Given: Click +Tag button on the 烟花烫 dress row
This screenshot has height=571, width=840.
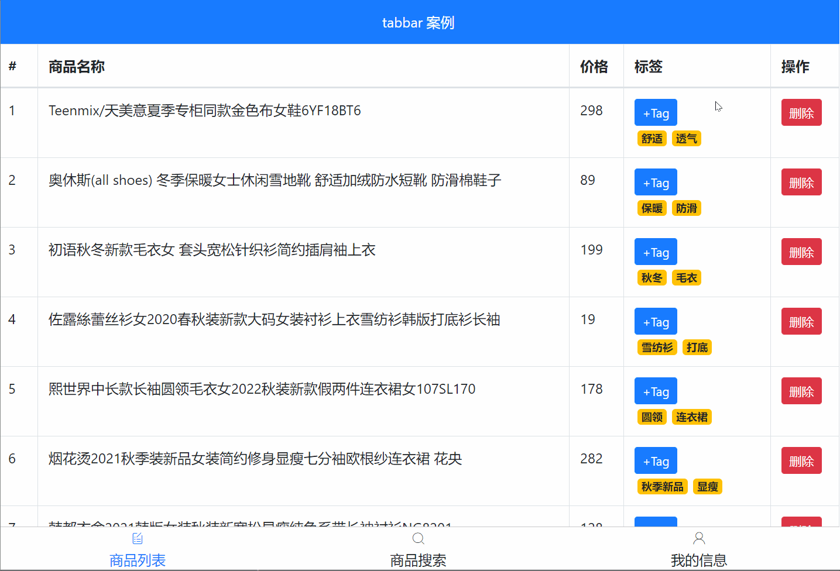Looking at the screenshot, I should click(x=655, y=460).
